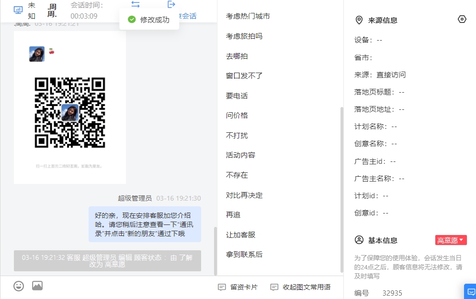This screenshot has width=476, height=299.
Task: Click the 留资卡片 card icon
Action: 222,287
